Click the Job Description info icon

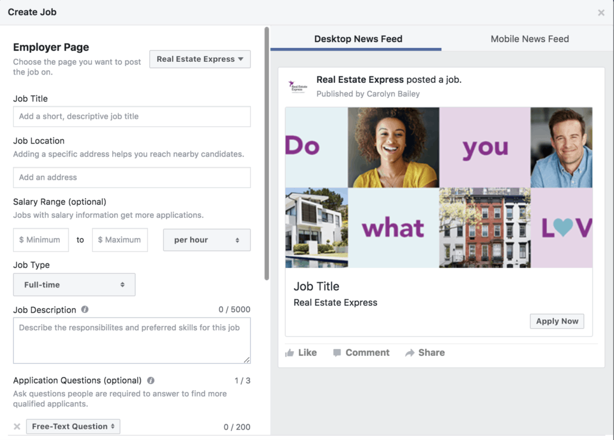85,310
